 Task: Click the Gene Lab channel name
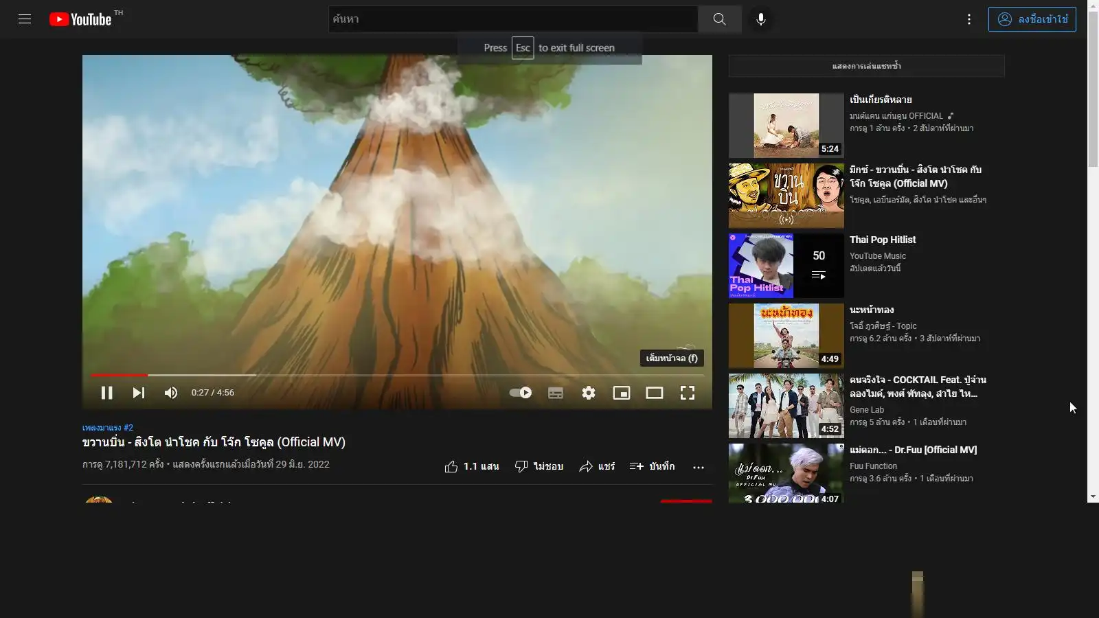coord(867,410)
